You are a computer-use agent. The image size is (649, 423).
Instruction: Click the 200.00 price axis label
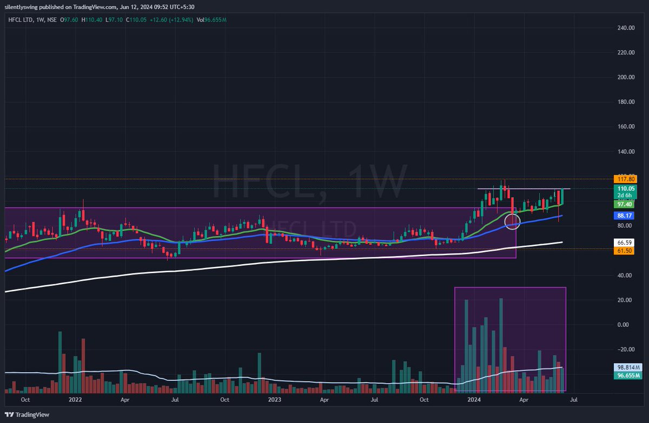coord(626,77)
